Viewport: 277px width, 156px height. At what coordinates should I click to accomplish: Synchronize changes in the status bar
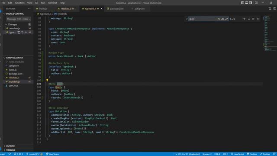[10, 154]
